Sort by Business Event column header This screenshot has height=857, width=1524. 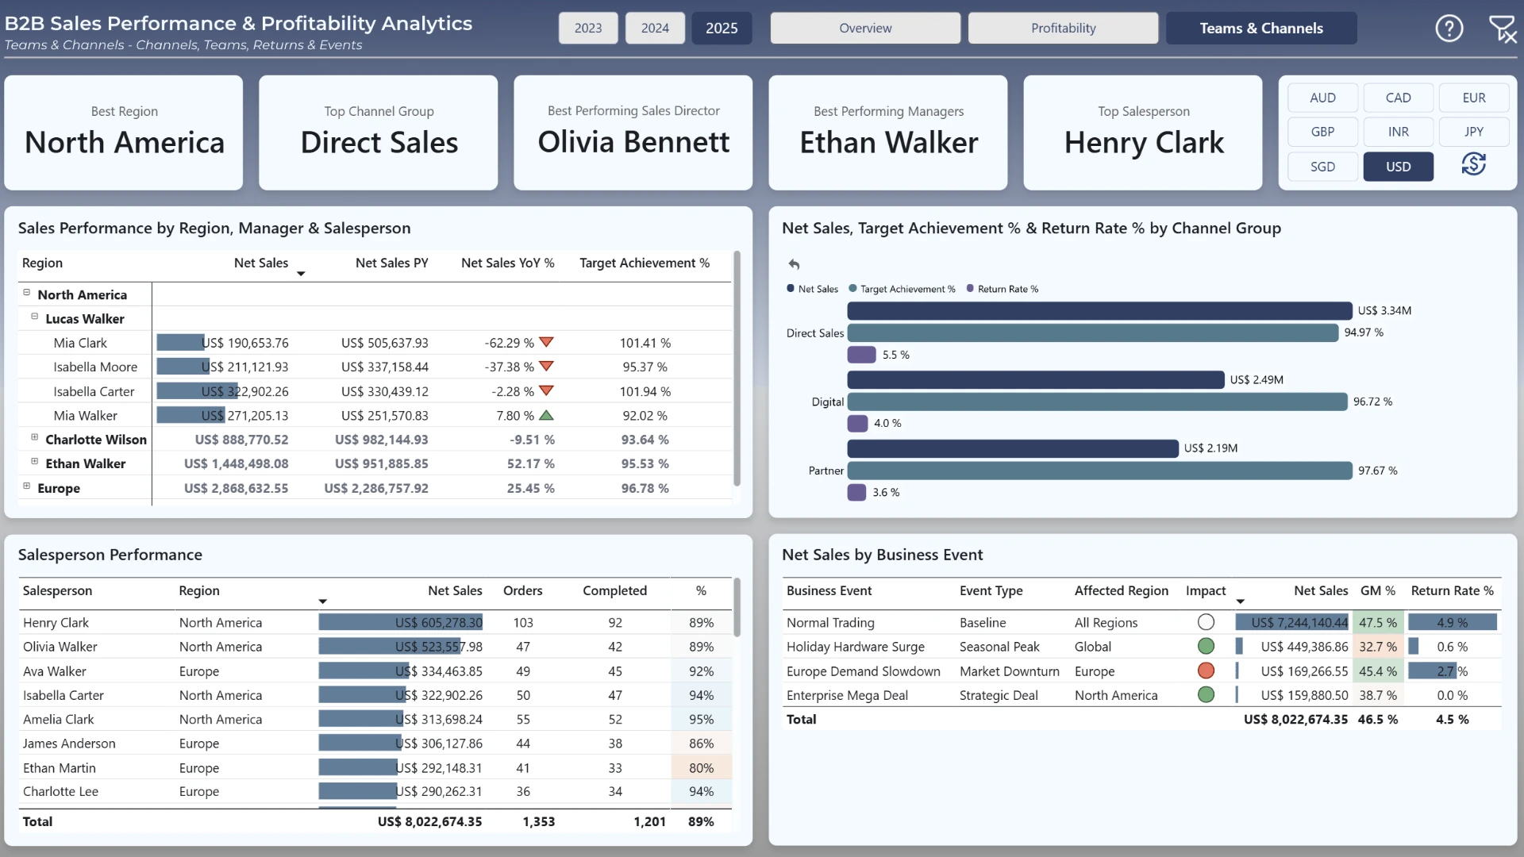[x=829, y=590]
